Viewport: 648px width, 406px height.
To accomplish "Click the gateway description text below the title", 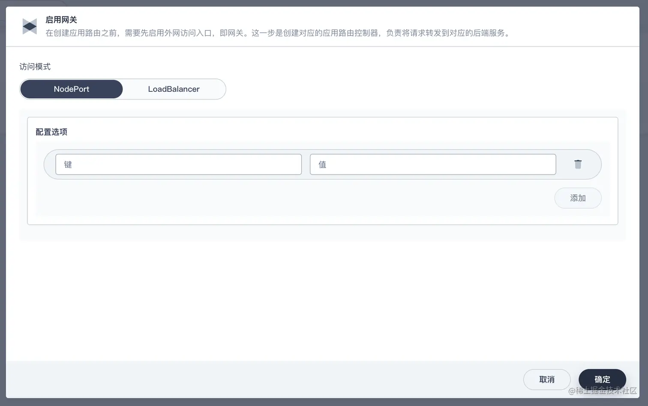I will pos(278,33).
